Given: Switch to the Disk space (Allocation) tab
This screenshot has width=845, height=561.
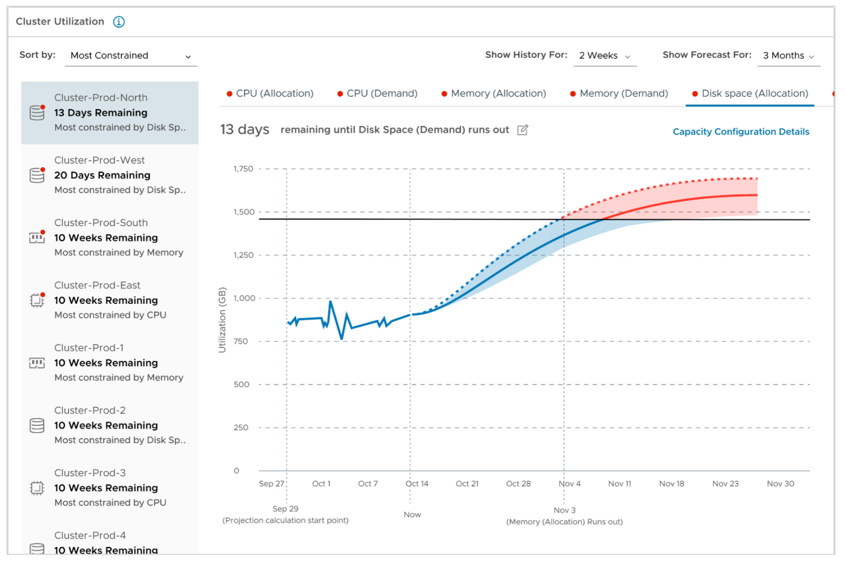Looking at the screenshot, I should [x=749, y=93].
